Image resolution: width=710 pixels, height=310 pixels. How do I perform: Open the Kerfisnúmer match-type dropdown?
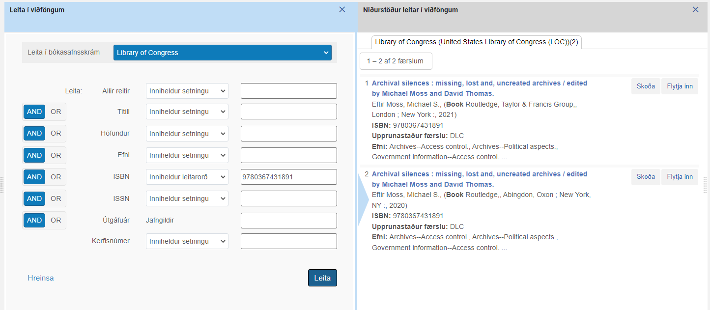187,241
